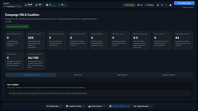Screen dimensions: 198x111
Task: Open the help question mark icon
Action: coord(166,5)
